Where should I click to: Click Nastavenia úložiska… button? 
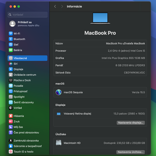click(x=131, y=152)
